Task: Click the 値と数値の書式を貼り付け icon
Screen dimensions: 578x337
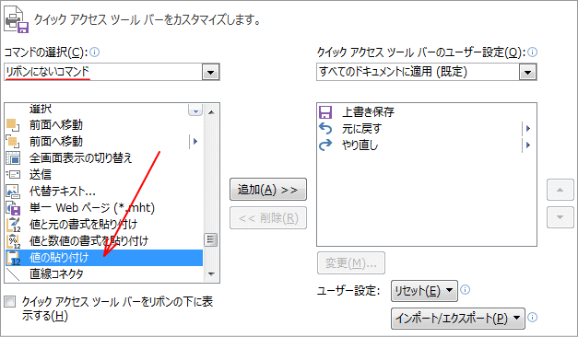Action: (13, 241)
